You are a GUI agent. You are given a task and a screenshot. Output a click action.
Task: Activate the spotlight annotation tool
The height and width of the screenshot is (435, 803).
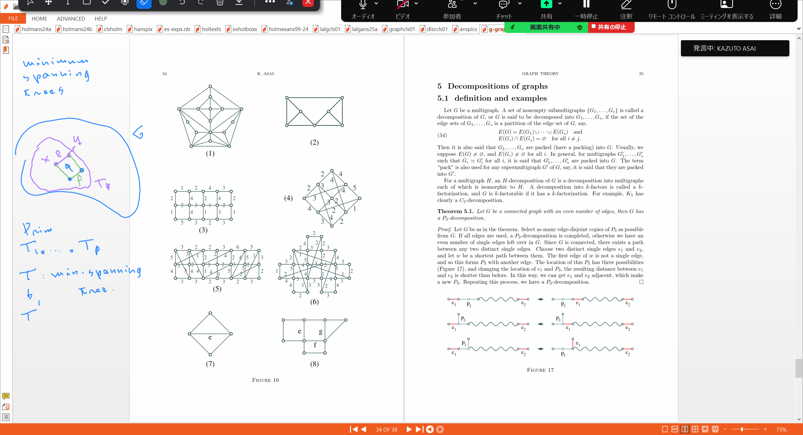(125, 3)
